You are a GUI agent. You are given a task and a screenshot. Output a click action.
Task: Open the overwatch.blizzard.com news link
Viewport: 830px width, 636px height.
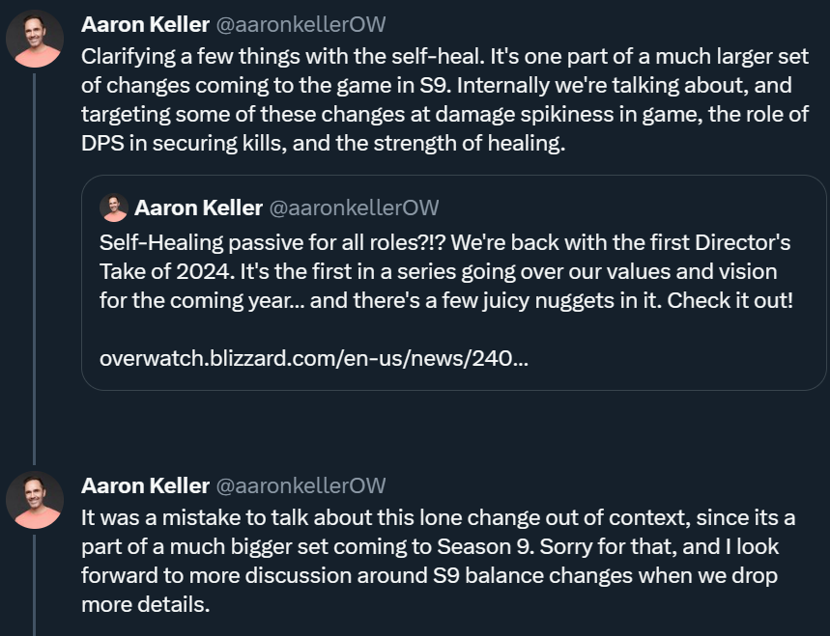point(314,359)
